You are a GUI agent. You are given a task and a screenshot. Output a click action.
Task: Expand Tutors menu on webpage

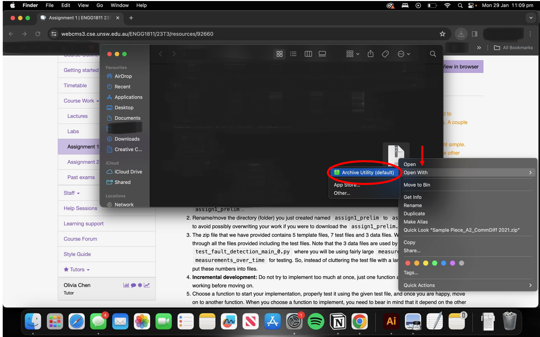77,269
